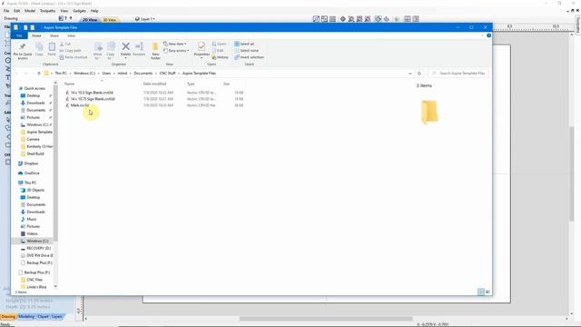581x327 pixels.
Task: Select OneDrive in navigation pane
Action: pos(32,173)
